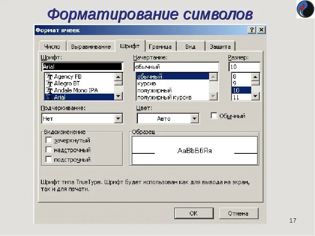Open the Число tab
This screenshot has height=236, width=315.
[52, 46]
